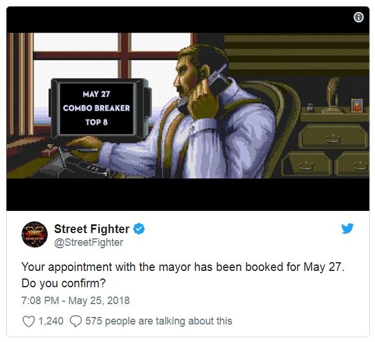Click the Twitter bird logo
This screenshot has height=342, width=375.
pyautogui.click(x=348, y=228)
